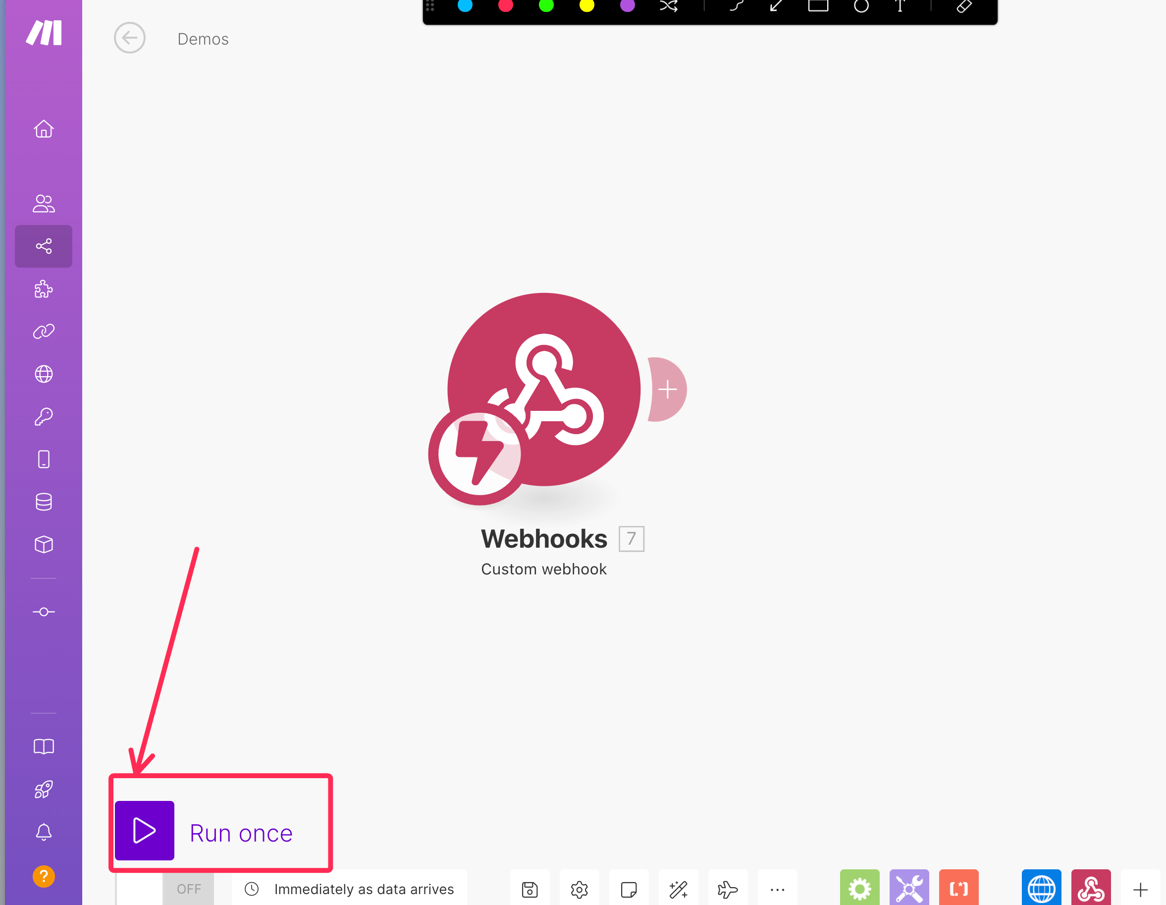Go back with the arrow button
The width and height of the screenshot is (1166, 905).
(x=130, y=38)
